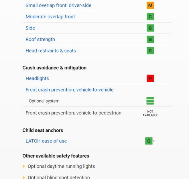The height and width of the screenshot is (179, 189).
Task: Open the Roof strength details link
Action: [40, 40]
